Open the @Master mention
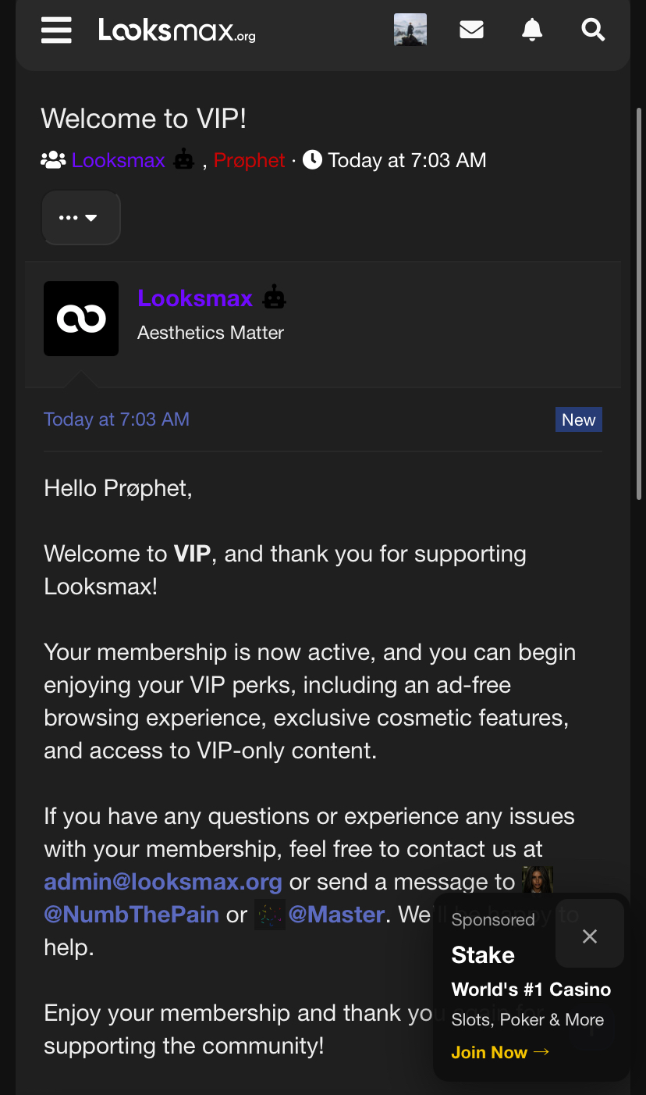The height and width of the screenshot is (1095, 646). (336, 915)
